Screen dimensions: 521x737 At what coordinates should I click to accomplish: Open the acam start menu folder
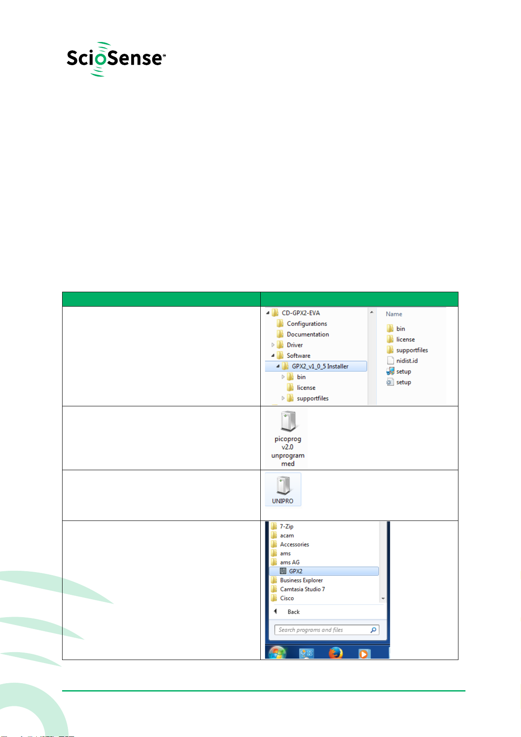click(282, 535)
